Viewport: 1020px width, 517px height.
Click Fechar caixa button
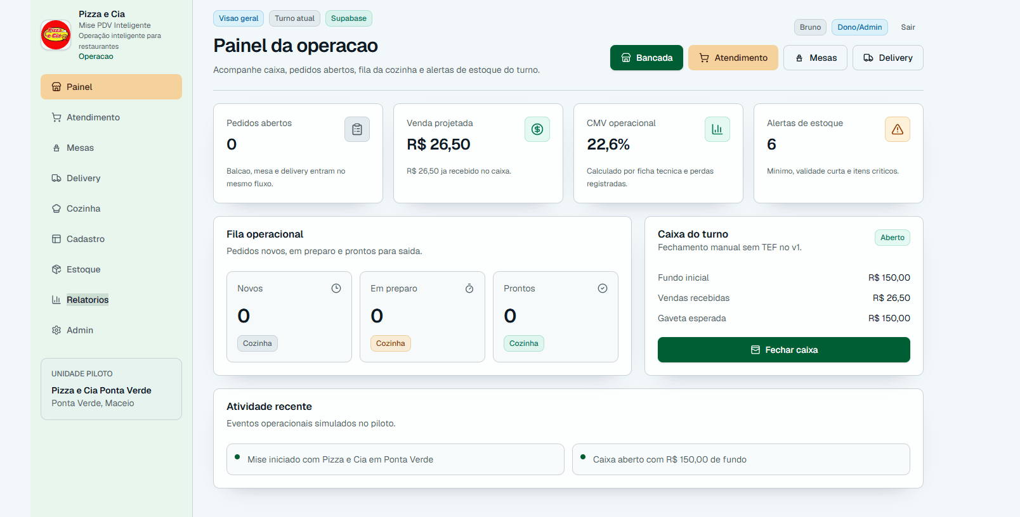coord(784,350)
